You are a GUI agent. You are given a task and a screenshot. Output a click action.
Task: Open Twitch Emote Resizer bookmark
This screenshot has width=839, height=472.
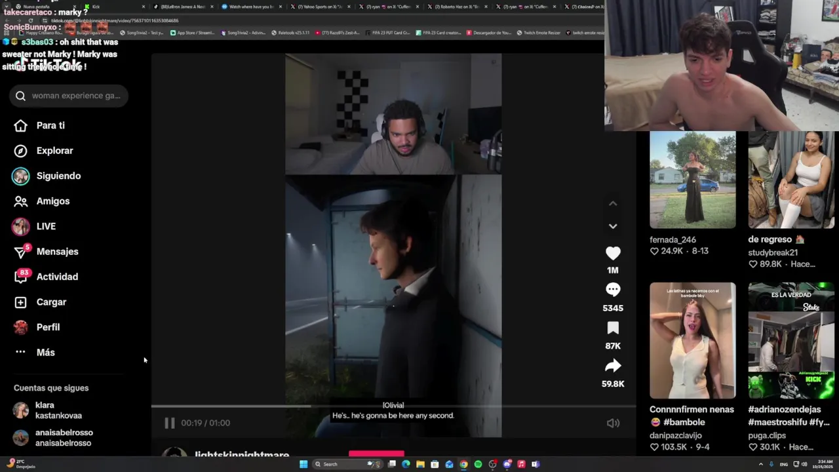pyautogui.click(x=538, y=33)
